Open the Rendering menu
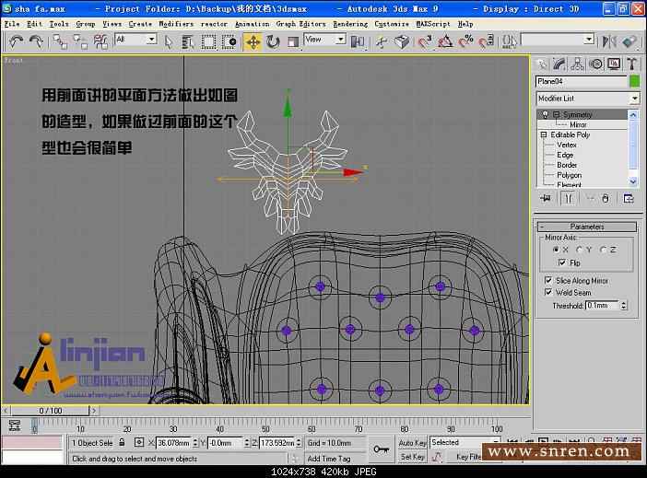 click(x=349, y=24)
